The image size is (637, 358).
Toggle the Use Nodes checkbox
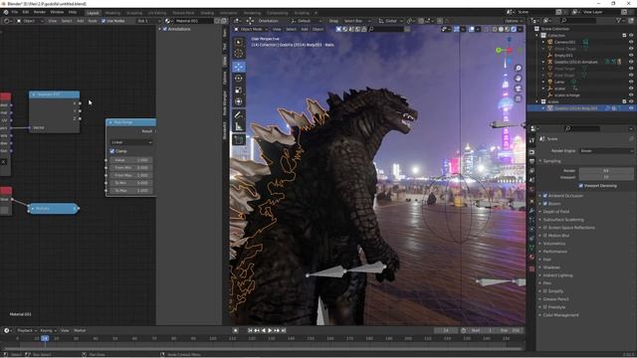104,21
